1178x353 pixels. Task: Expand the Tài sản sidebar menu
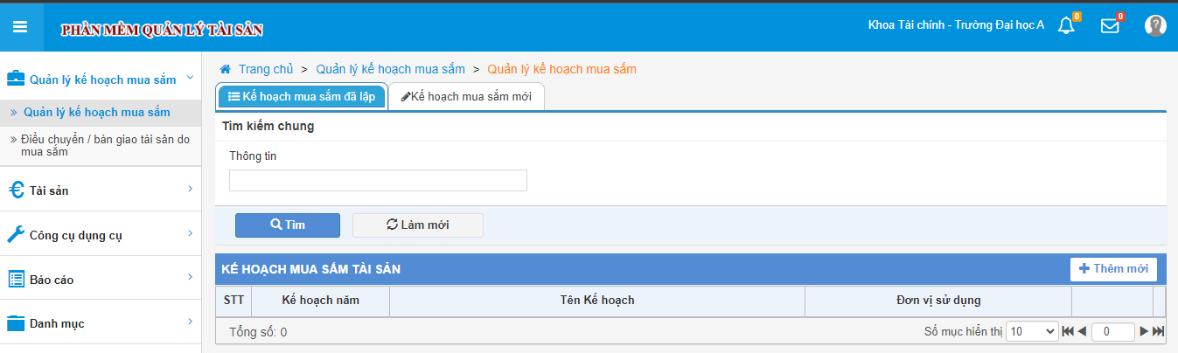pos(101,190)
